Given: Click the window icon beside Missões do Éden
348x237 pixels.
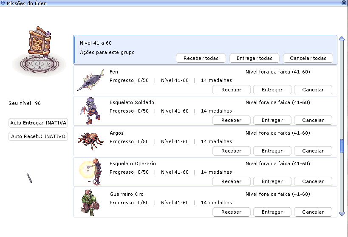Looking at the screenshot, I should [3, 3].
